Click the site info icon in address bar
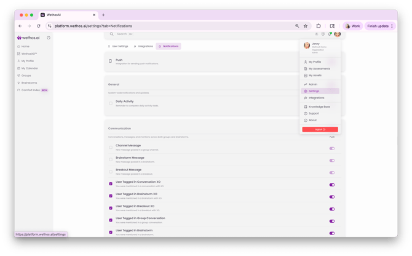 [x=49, y=26]
